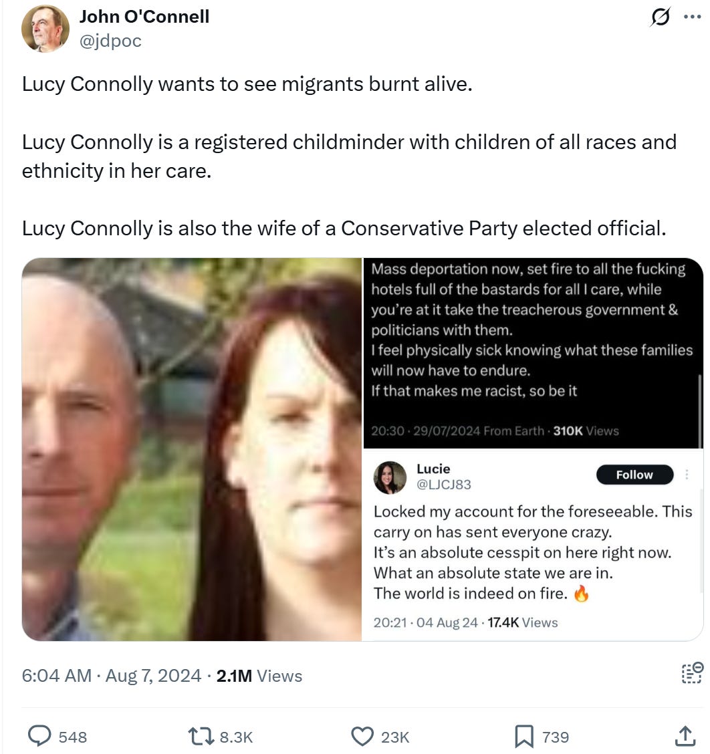
Task: Click the reply speech bubble icon
Action: 39,736
